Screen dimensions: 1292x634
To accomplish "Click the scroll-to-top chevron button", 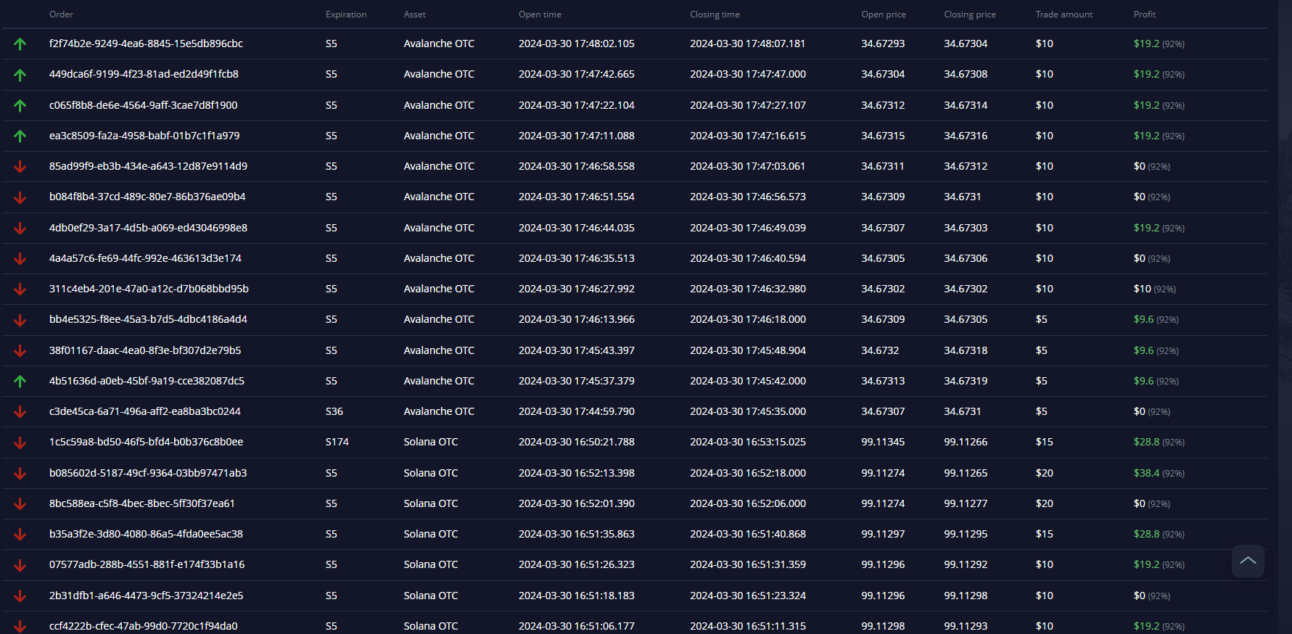I will click(1248, 561).
